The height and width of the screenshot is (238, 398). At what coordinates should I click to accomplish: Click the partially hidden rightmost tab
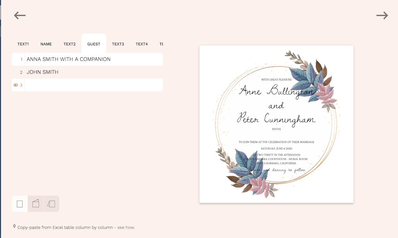(x=161, y=44)
